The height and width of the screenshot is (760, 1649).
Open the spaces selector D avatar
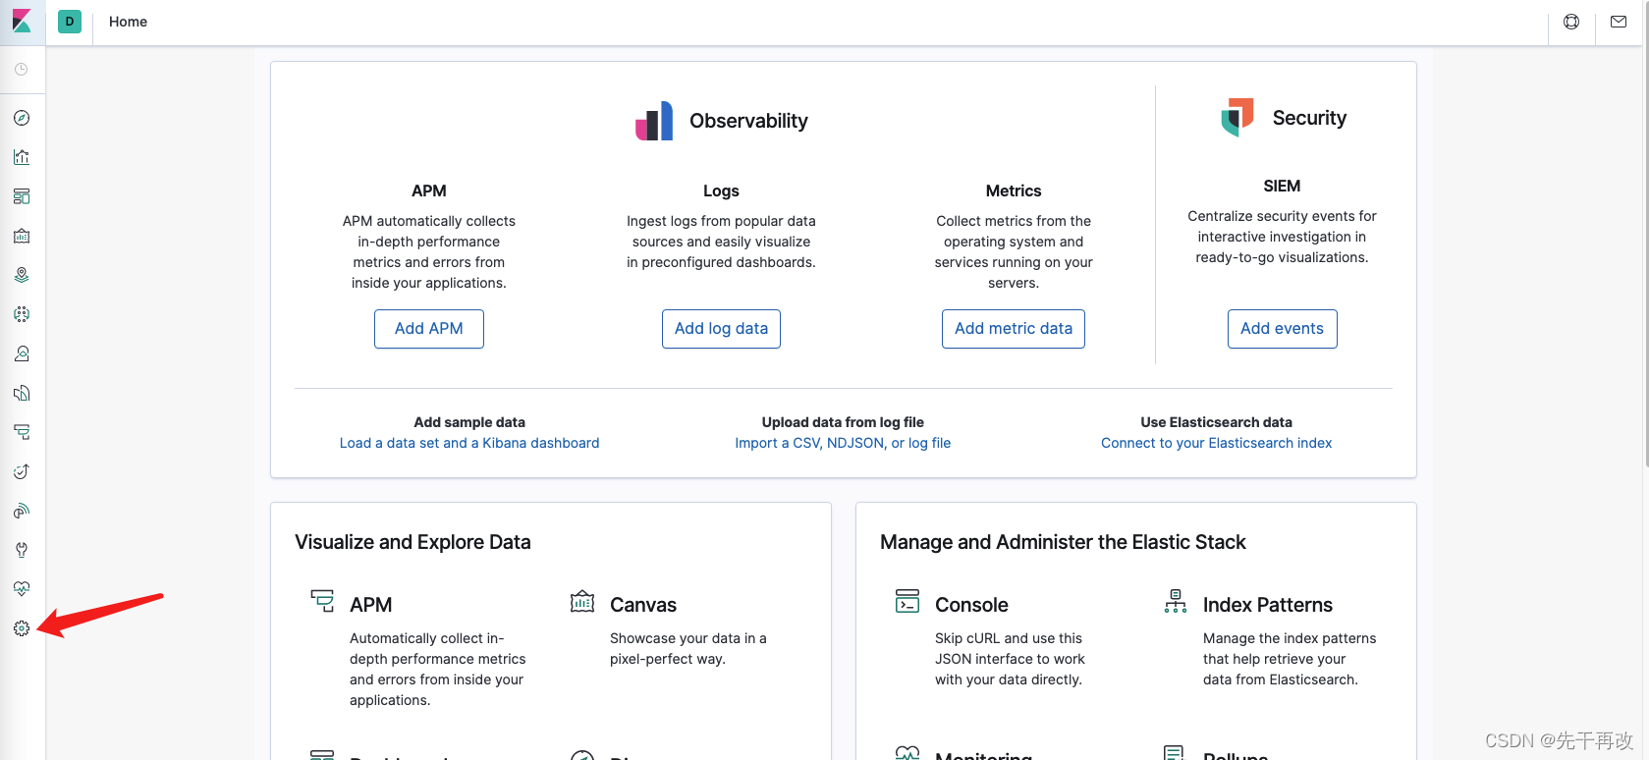click(x=70, y=22)
